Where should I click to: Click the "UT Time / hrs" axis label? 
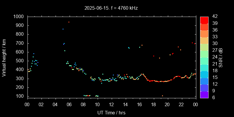[x=111, y=112]
